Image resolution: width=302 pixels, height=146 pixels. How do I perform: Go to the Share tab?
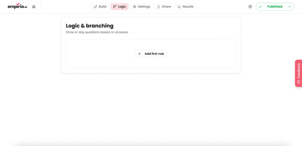164,7
